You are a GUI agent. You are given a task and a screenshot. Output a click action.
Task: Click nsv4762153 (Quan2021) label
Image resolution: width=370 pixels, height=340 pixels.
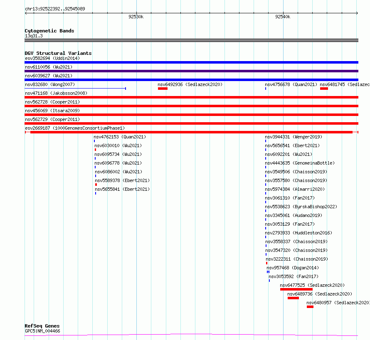click(120, 137)
